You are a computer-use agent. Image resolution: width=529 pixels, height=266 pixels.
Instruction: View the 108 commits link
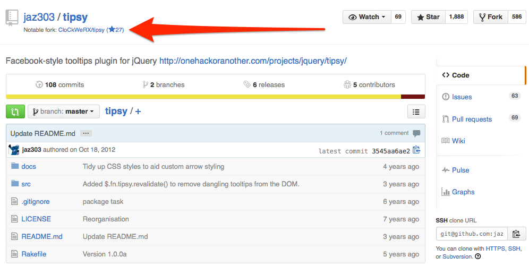point(59,84)
